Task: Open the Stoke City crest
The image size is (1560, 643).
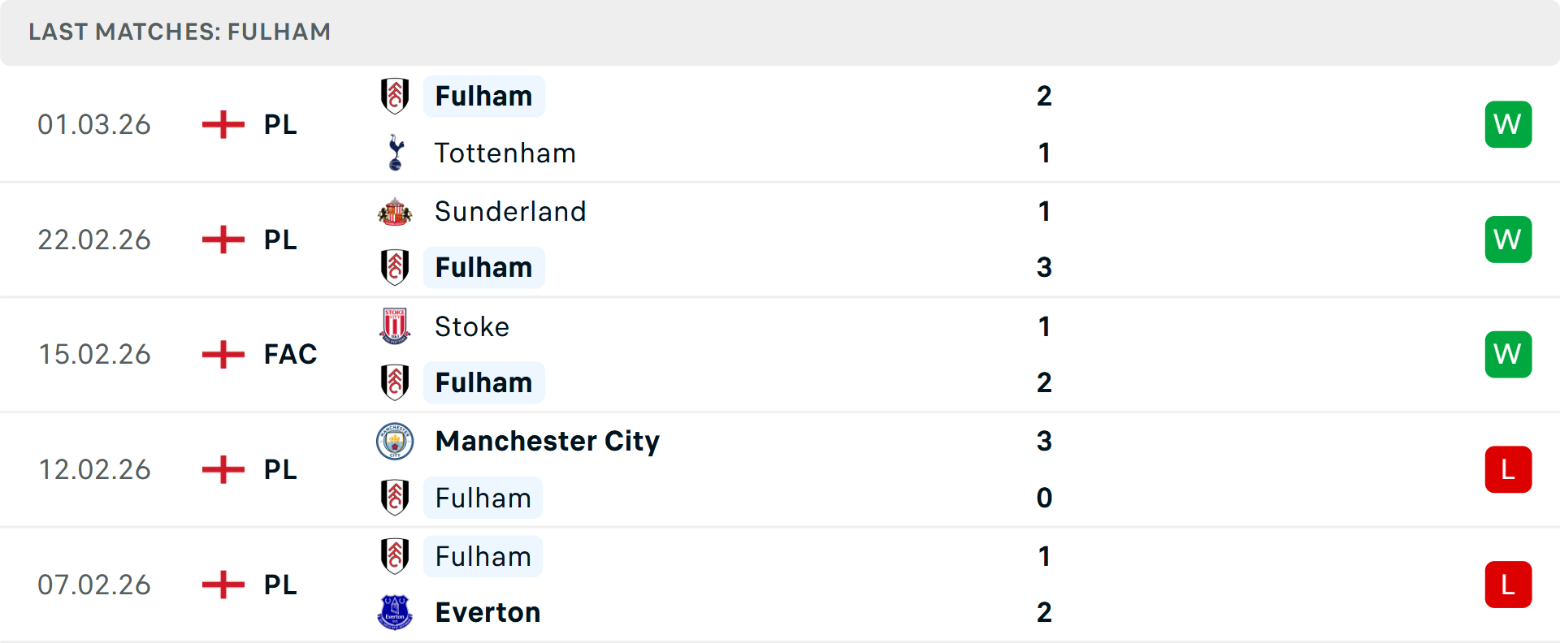Action: click(x=396, y=326)
